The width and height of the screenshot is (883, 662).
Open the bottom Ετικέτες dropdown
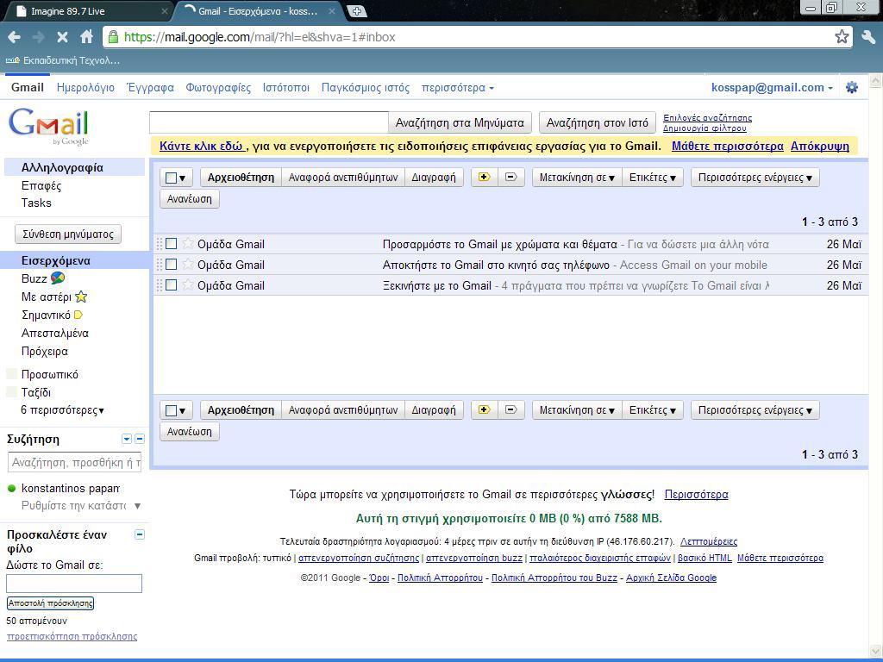[653, 409]
